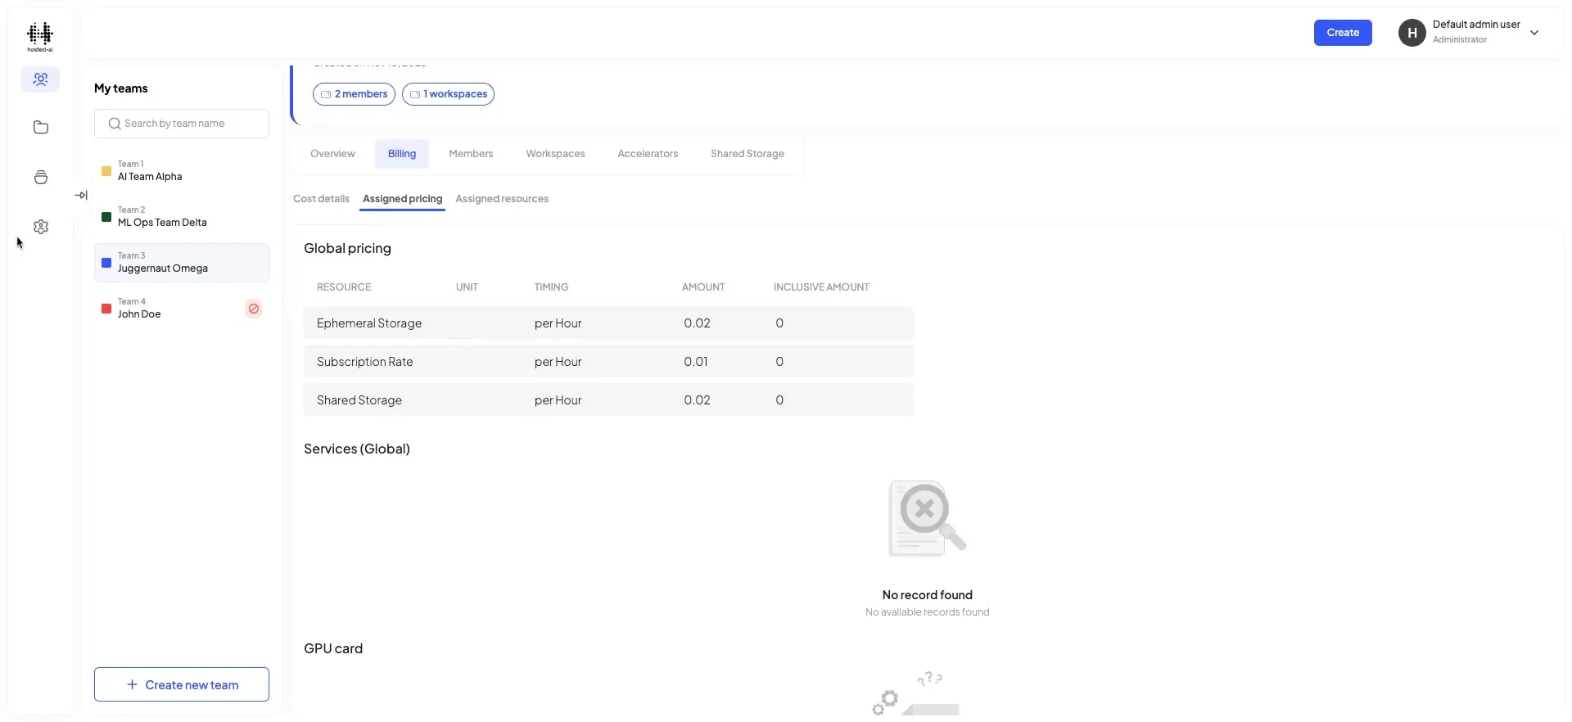Switch to the Overview tab

[332, 154]
